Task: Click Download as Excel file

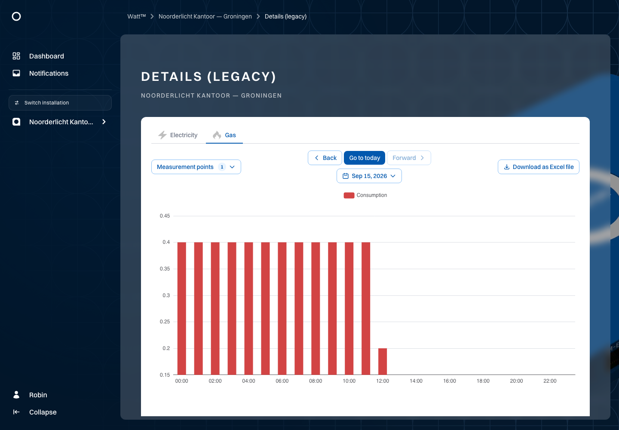Action: pos(539,167)
